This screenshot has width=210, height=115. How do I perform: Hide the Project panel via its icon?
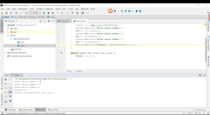coord(53,21)
